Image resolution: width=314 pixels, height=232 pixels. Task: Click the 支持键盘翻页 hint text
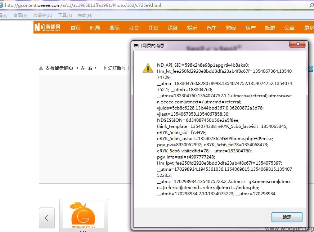[x=59, y=68]
